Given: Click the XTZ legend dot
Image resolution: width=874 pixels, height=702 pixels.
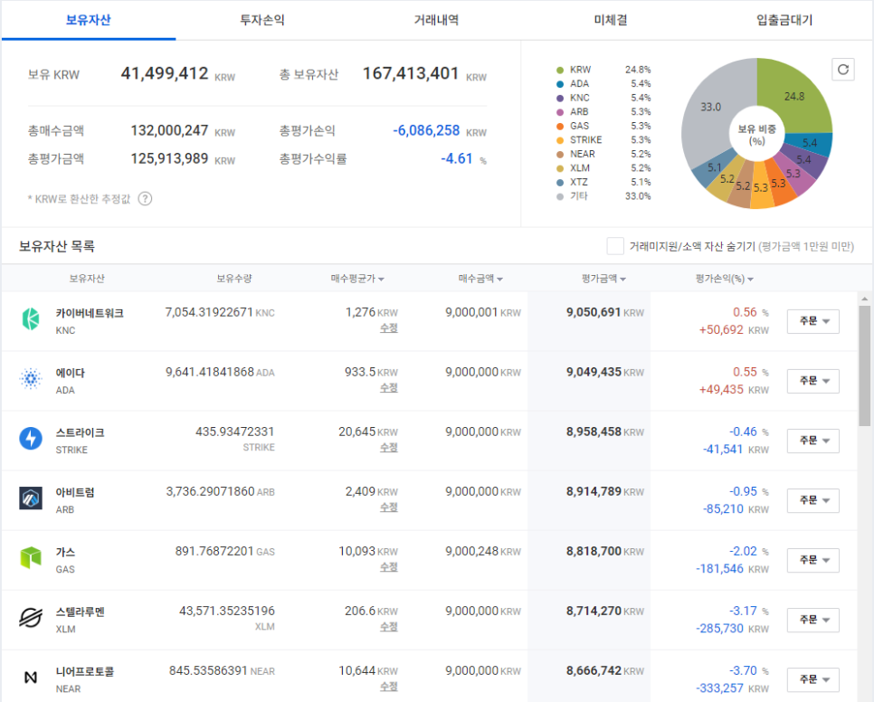Looking at the screenshot, I should pos(560,183).
